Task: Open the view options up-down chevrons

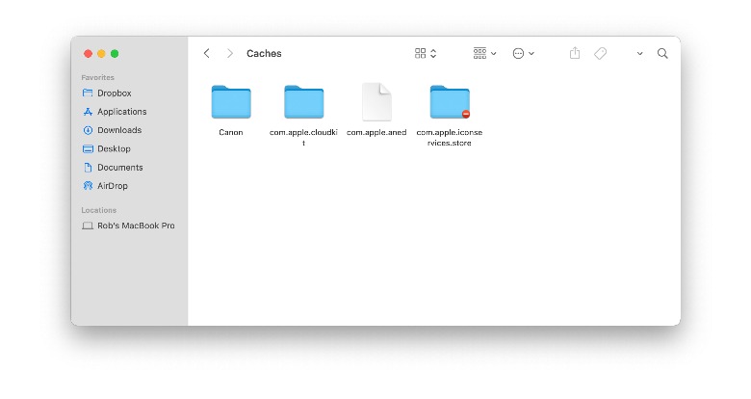Action: tap(433, 53)
